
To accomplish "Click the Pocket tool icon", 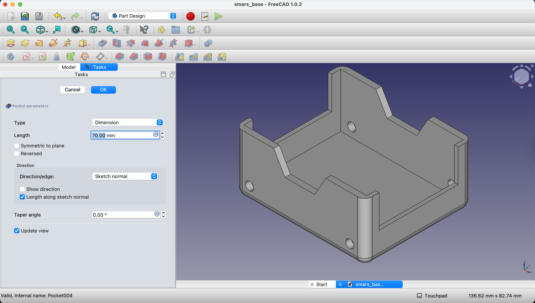I will pos(102,43).
